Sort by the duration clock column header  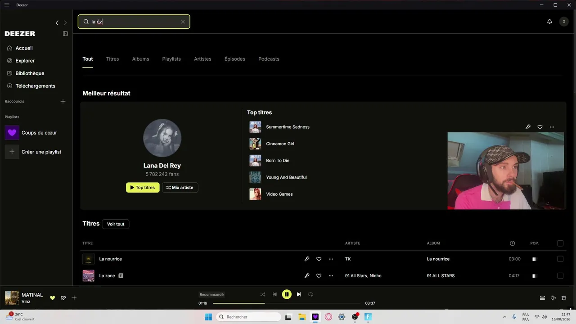pyautogui.click(x=512, y=243)
